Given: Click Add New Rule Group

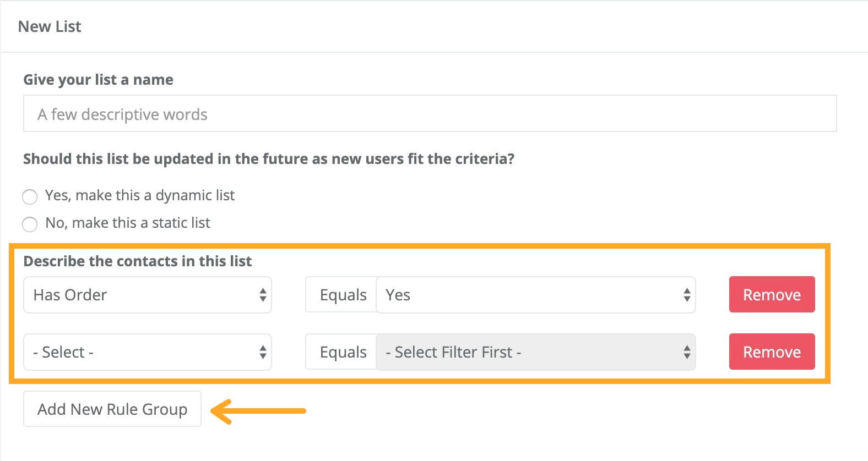Looking at the screenshot, I should click(112, 409).
